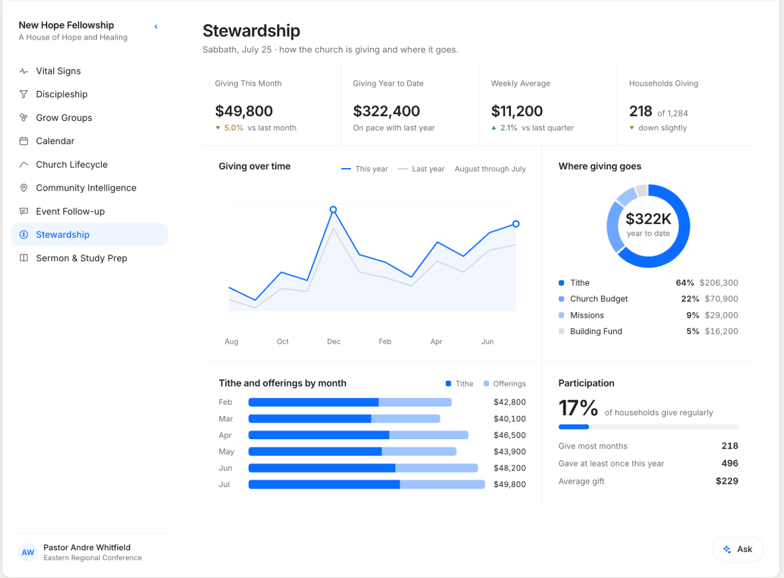Viewport: 784px width, 578px height.
Task: Click Weekly Average $11,200 value
Action: coord(517,111)
